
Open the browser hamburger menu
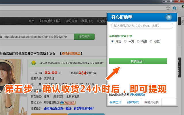(x=181, y=8)
